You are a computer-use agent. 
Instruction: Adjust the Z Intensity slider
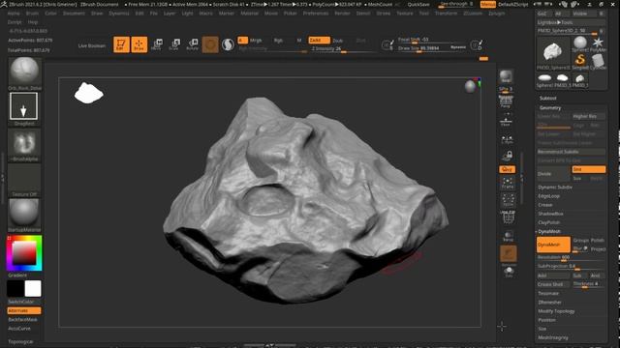point(342,49)
